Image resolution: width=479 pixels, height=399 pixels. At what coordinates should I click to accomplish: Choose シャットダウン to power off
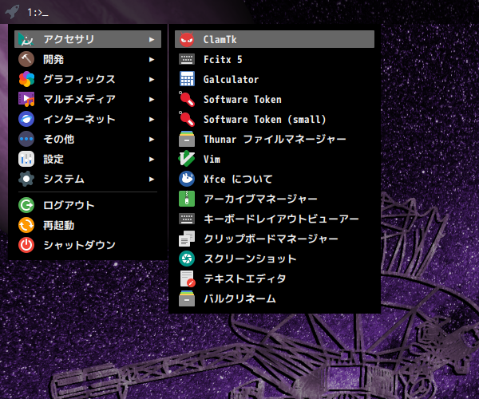point(88,245)
